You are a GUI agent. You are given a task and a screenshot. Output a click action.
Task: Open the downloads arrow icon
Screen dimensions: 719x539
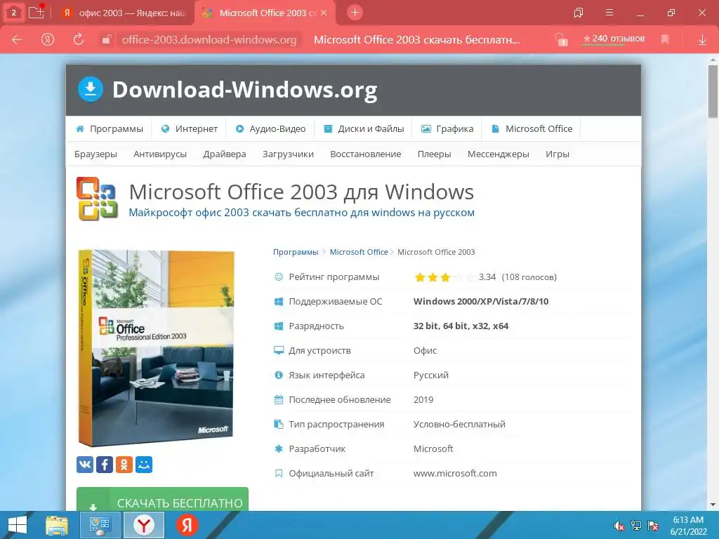pos(702,40)
